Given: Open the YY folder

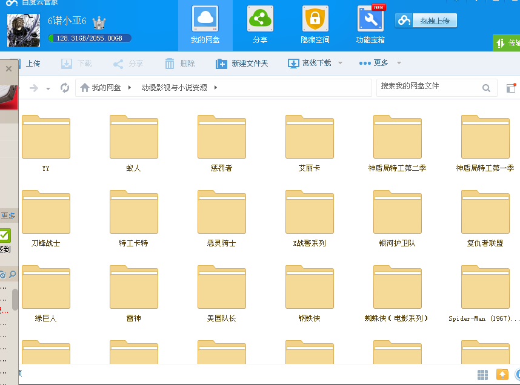Looking at the screenshot, I should pyautogui.click(x=46, y=143).
